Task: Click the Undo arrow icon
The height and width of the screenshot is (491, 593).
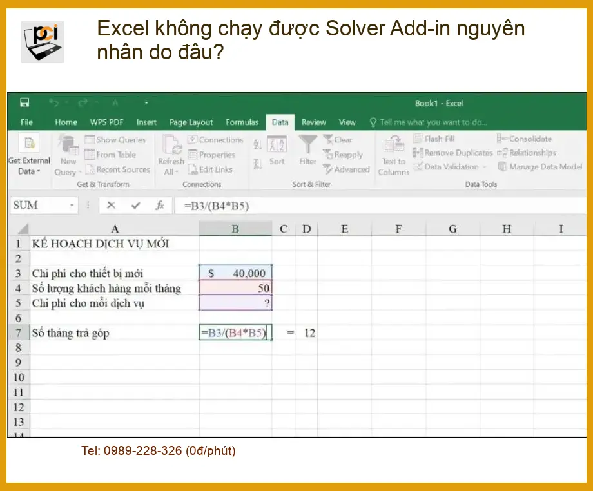Action: [53, 102]
